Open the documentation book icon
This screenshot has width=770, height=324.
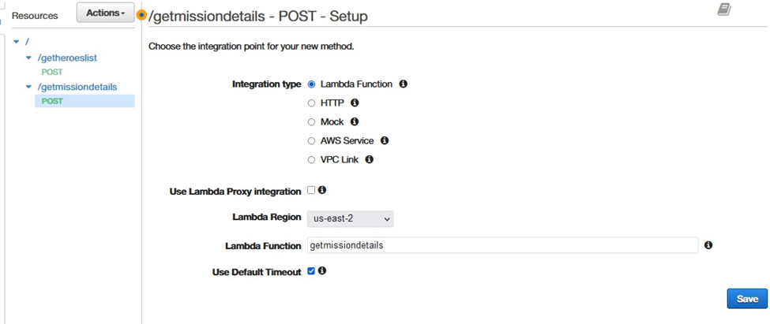coord(724,9)
